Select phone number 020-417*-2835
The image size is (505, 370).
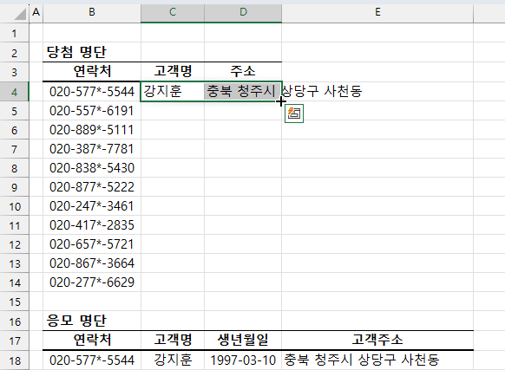click(92, 225)
